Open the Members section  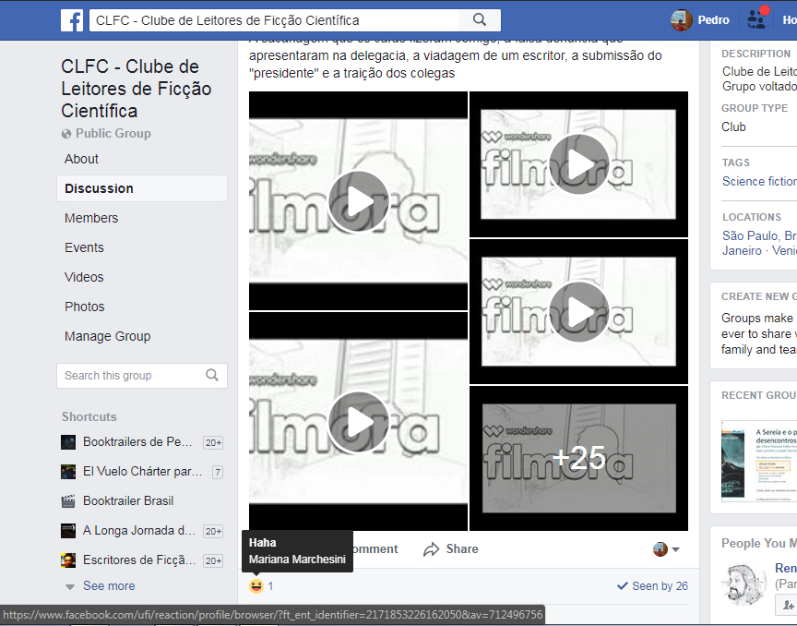click(x=91, y=218)
